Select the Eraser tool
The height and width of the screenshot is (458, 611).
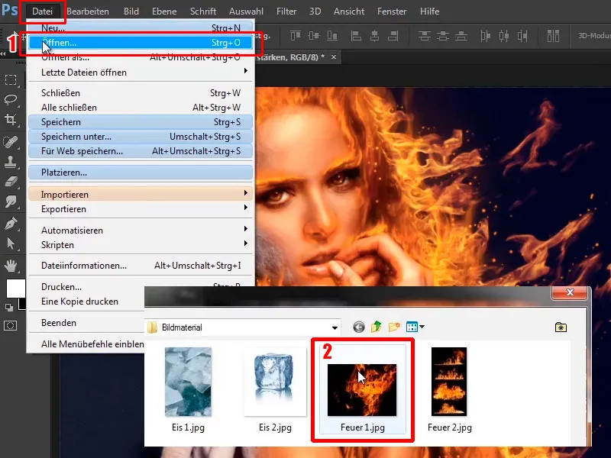(11, 182)
